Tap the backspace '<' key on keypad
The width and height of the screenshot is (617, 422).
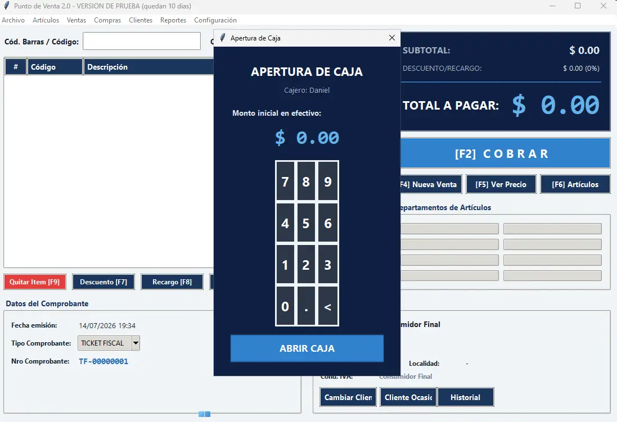click(328, 306)
